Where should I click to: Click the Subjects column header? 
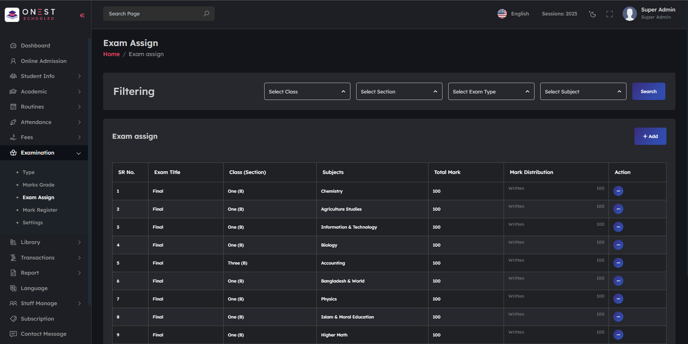(x=333, y=172)
